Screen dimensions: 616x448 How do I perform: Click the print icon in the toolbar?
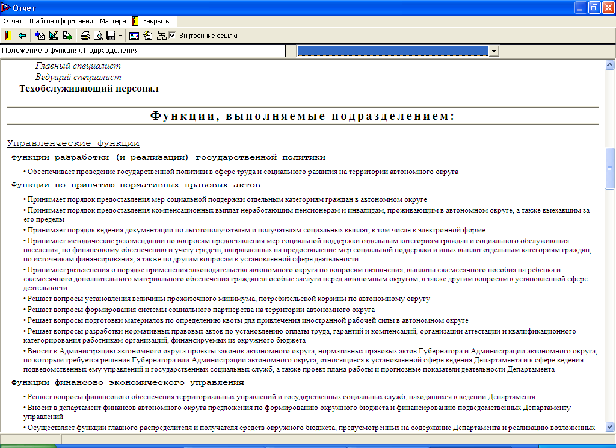pyautogui.click(x=86, y=36)
